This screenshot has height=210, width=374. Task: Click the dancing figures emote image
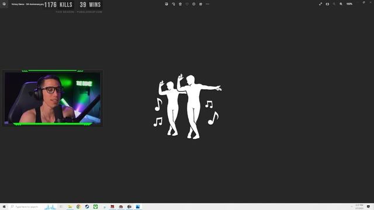tap(188, 106)
